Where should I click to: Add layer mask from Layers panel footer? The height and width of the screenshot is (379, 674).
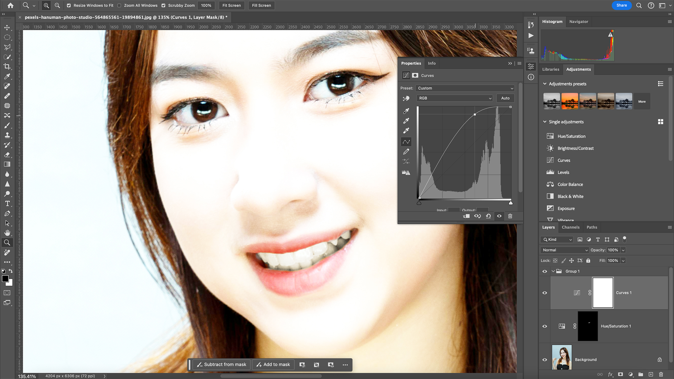point(620,374)
